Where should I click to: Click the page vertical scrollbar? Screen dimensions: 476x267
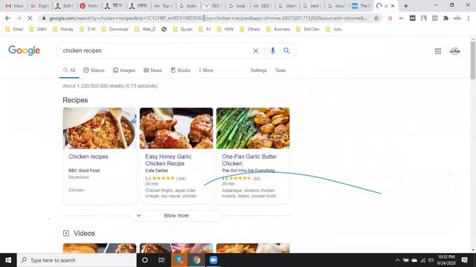pos(473,61)
